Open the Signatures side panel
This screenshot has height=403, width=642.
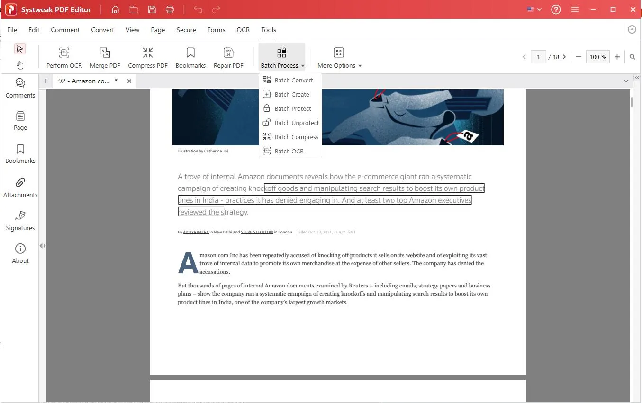tap(20, 221)
